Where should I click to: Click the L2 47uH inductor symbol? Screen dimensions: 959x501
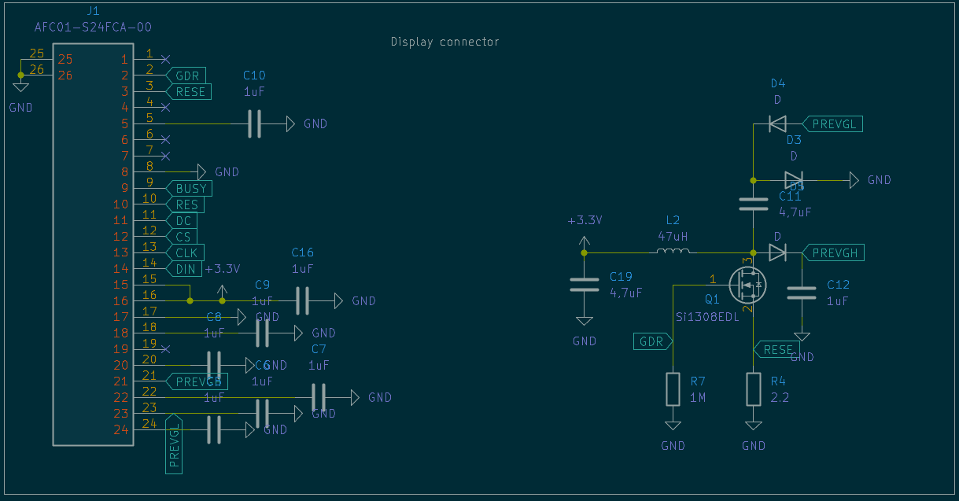click(673, 252)
